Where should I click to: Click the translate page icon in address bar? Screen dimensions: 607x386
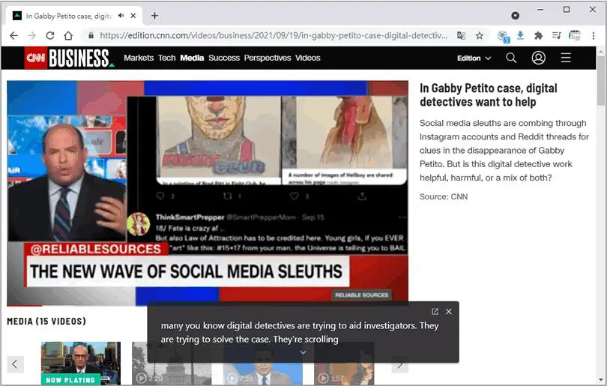tap(461, 36)
